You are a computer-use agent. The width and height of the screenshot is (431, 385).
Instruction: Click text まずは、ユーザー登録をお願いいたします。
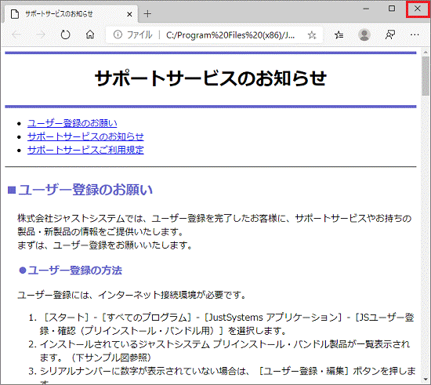click(x=105, y=245)
